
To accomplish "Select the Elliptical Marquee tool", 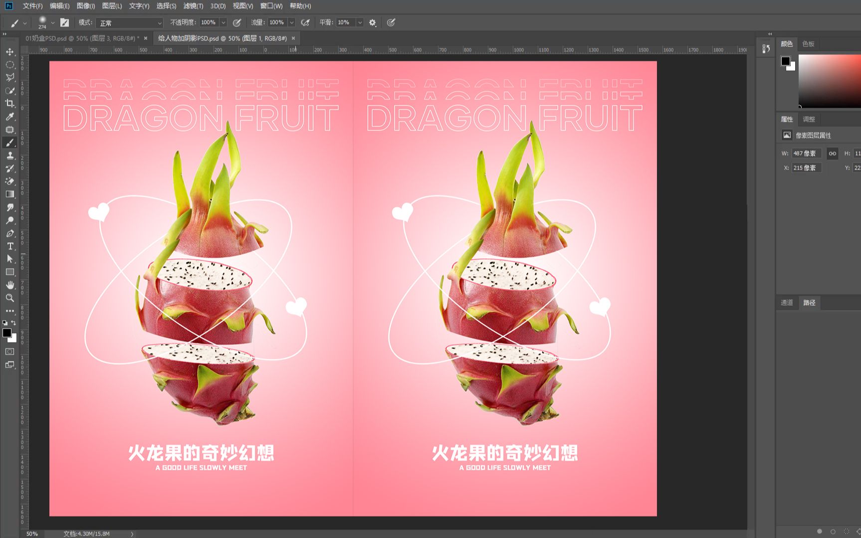I will [10, 65].
